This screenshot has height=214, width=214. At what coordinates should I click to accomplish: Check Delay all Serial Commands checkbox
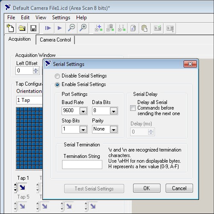point(133,108)
